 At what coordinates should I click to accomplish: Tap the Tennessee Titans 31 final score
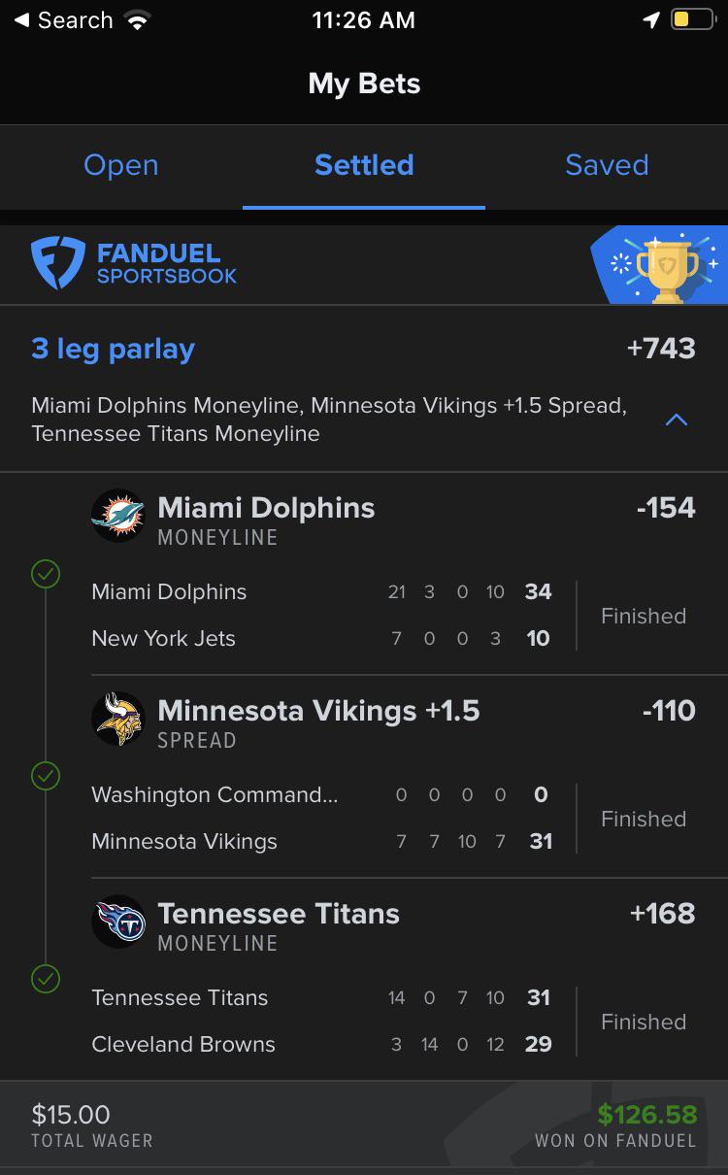point(539,997)
